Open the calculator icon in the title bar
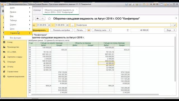The width and height of the screenshot is (179, 101). (144, 4)
